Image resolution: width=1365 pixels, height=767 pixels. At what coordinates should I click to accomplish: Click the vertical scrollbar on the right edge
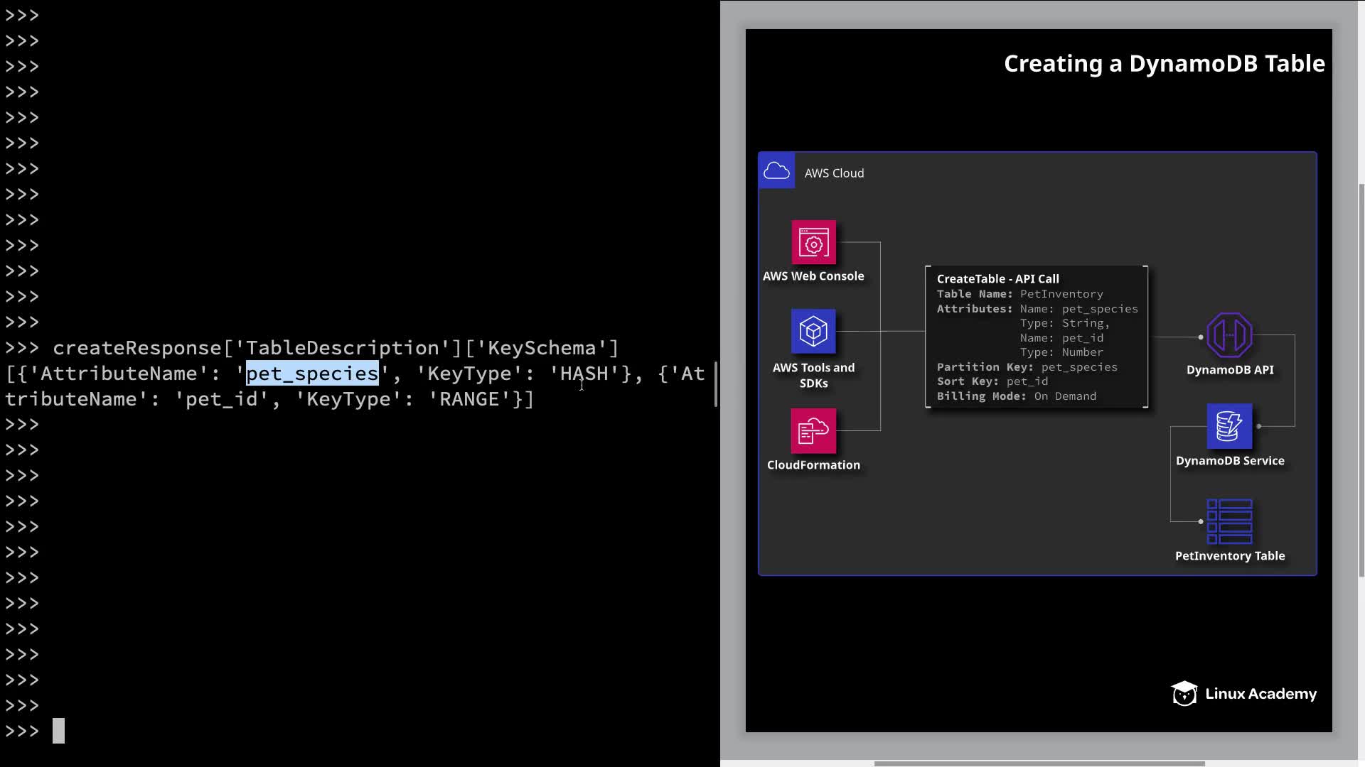pyautogui.click(x=1361, y=380)
